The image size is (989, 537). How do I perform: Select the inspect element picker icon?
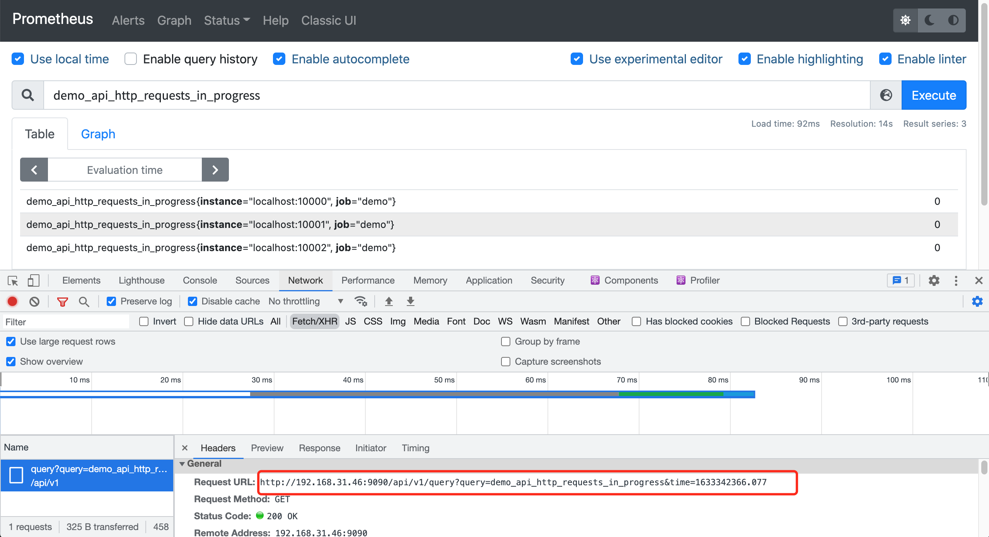pyautogui.click(x=13, y=280)
